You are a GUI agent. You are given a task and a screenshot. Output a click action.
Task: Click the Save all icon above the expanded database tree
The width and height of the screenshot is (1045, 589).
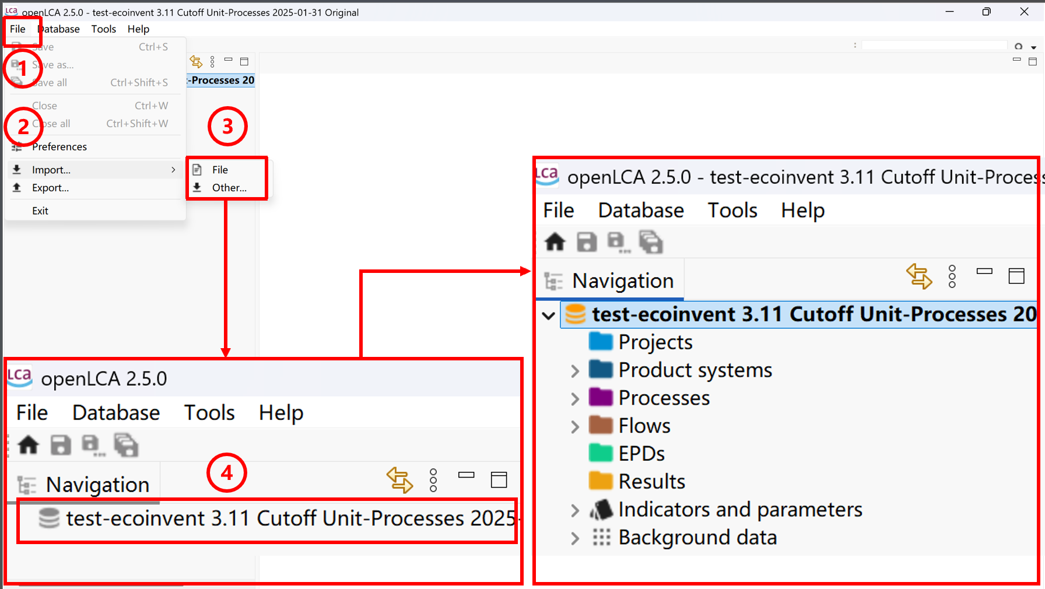[651, 241]
